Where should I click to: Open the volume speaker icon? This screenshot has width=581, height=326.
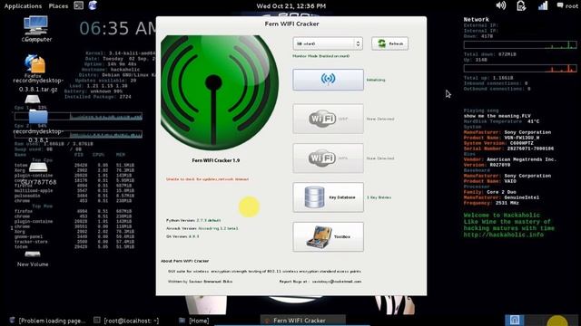pos(501,5)
